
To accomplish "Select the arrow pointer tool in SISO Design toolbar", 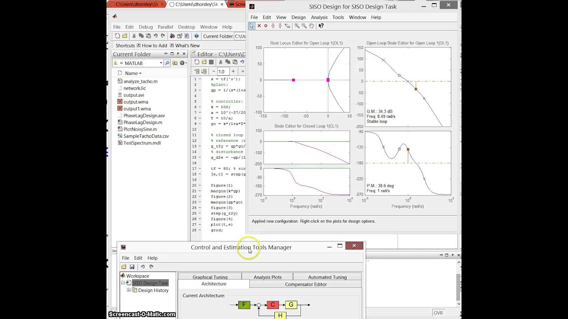I will tap(252, 26).
